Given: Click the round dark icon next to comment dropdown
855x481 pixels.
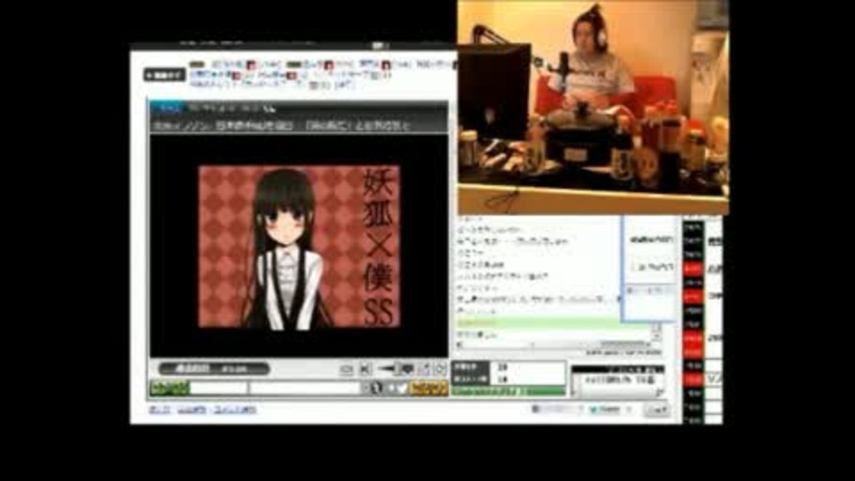Looking at the screenshot, I should 376,388.
